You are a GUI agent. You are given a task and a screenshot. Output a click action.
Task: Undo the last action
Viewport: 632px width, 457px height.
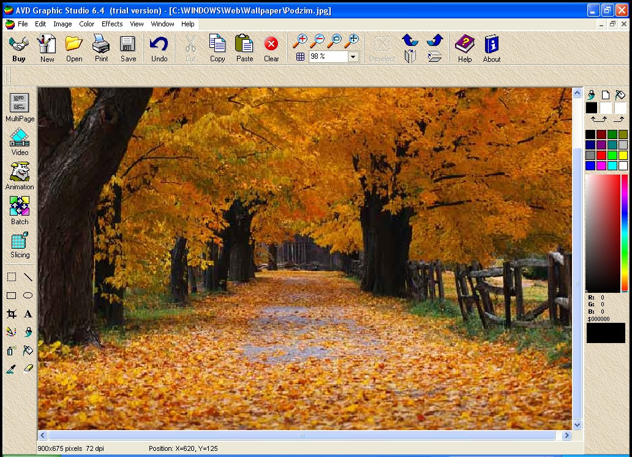[x=159, y=48]
